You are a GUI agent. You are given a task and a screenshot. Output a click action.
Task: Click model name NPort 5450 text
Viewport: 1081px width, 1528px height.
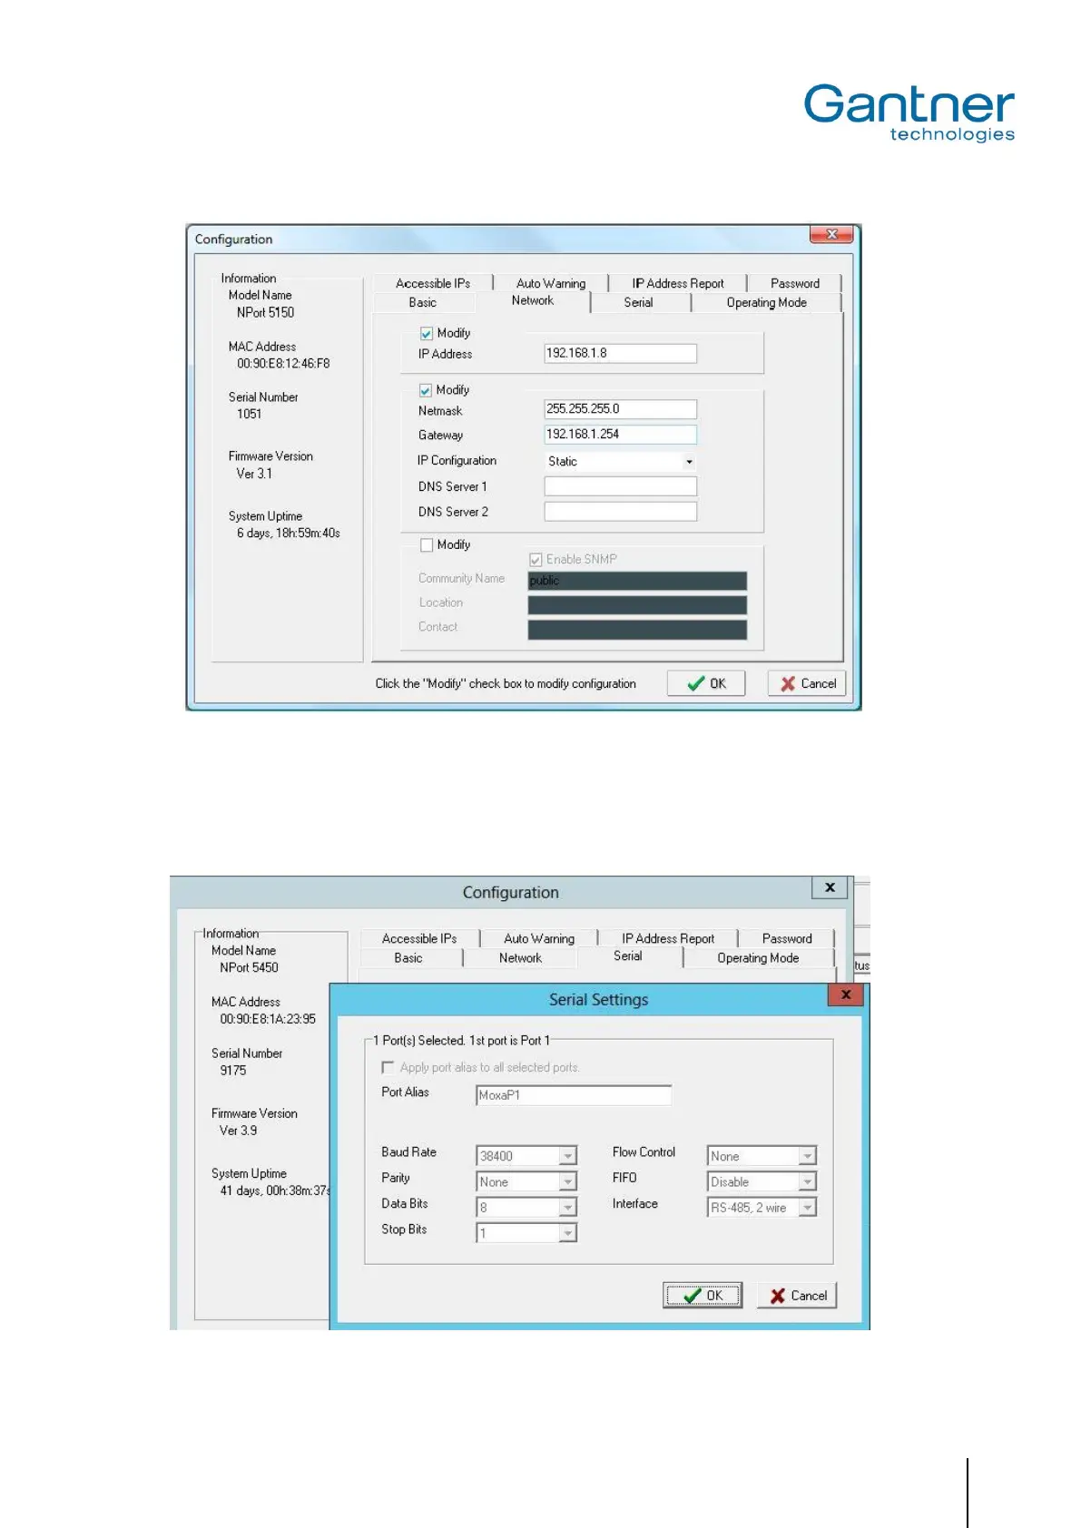(x=249, y=967)
